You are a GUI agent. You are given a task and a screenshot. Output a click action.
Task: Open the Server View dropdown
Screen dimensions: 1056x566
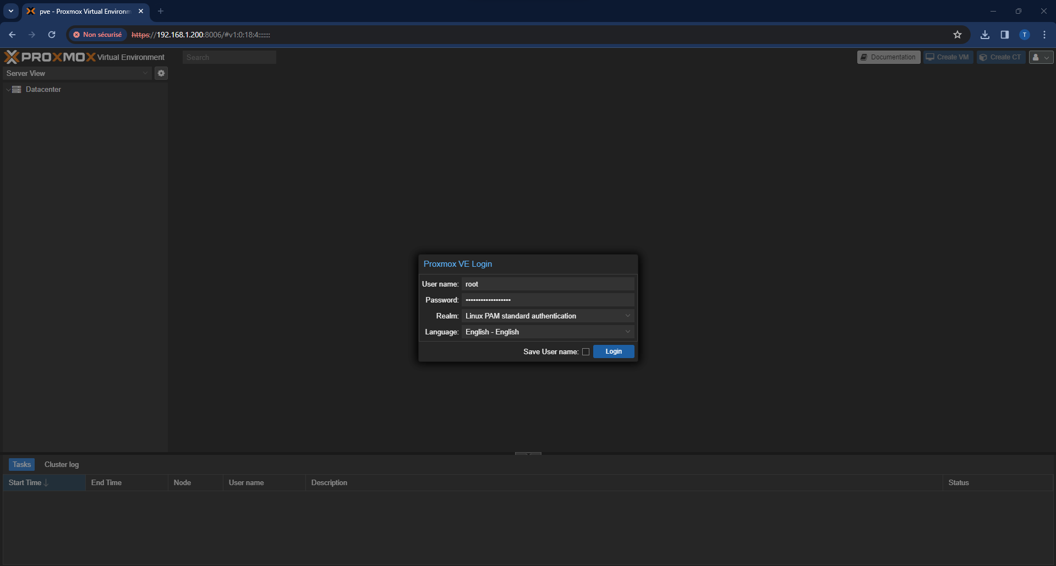click(x=77, y=73)
